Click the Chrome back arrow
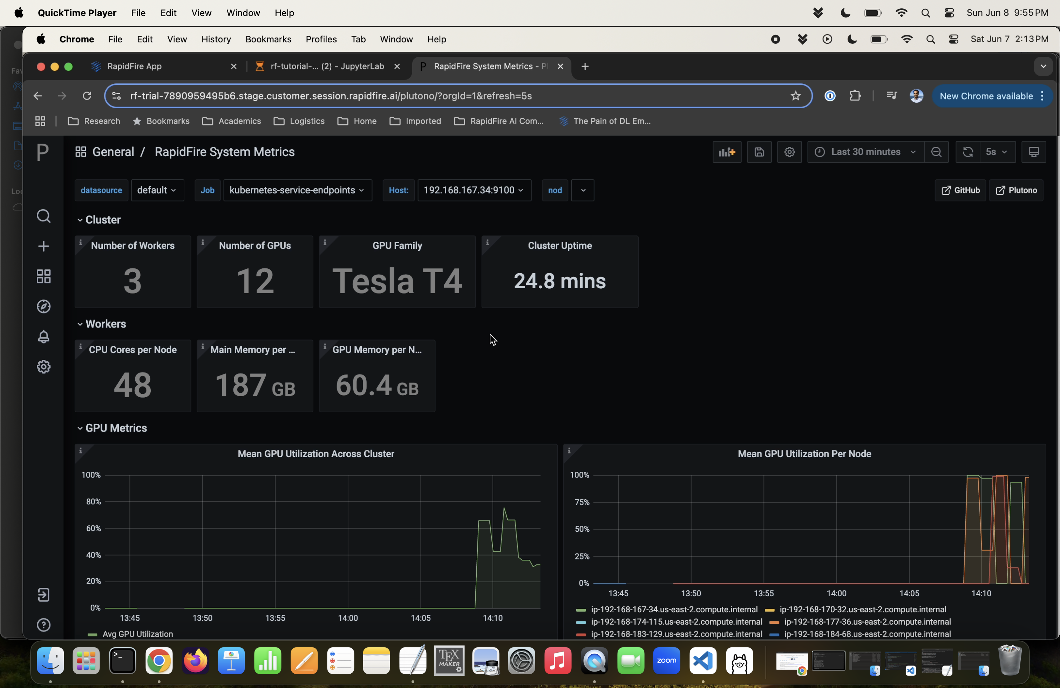 (x=38, y=96)
